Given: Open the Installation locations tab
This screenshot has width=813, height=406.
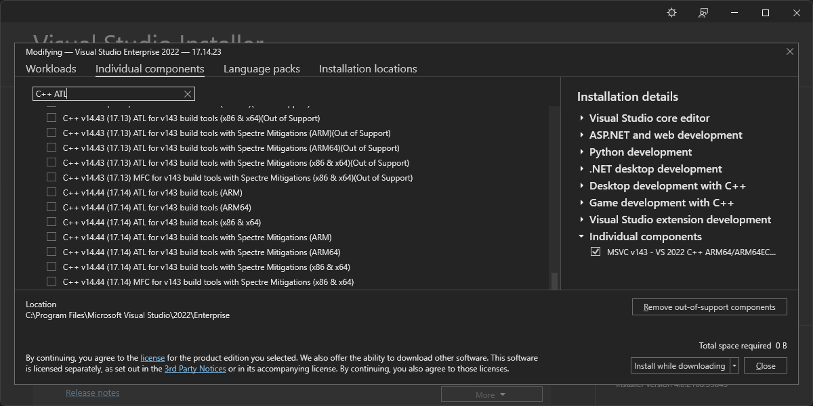Looking at the screenshot, I should pos(368,69).
